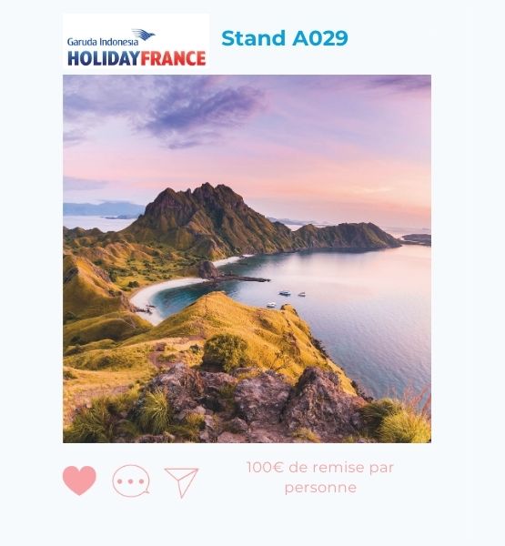Viewport: 505px width, 546px height.
Task: Select the red FRANCE word in the logo
Action: 173,58
